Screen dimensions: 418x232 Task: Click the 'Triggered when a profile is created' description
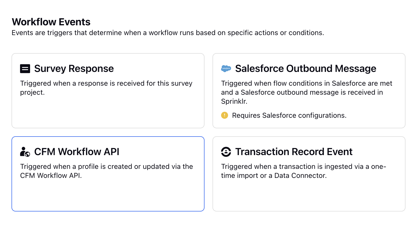[x=107, y=171]
